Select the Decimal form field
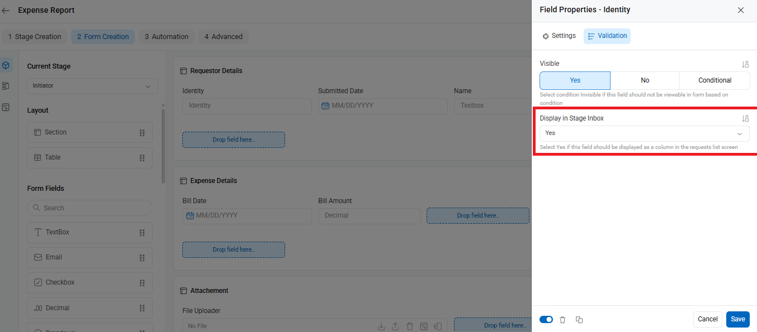757x332 pixels. 89,308
